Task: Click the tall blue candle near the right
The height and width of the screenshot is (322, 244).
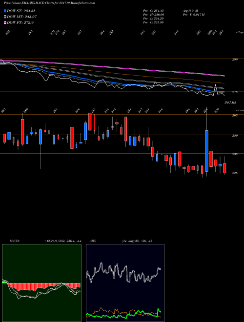Action: tap(206, 151)
